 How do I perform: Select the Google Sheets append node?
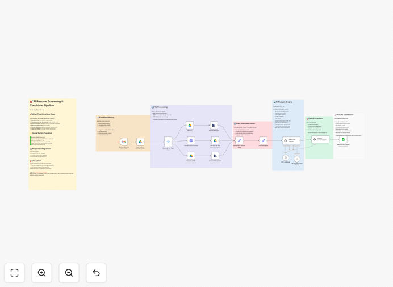point(343,139)
